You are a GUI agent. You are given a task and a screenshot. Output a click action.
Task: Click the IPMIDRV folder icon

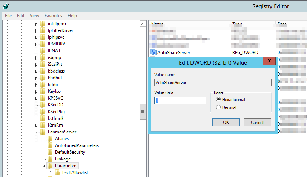pos(43,44)
